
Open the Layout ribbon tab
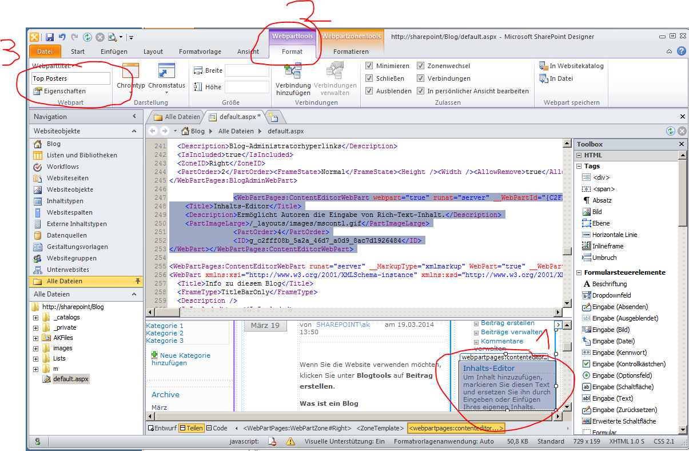pos(153,52)
